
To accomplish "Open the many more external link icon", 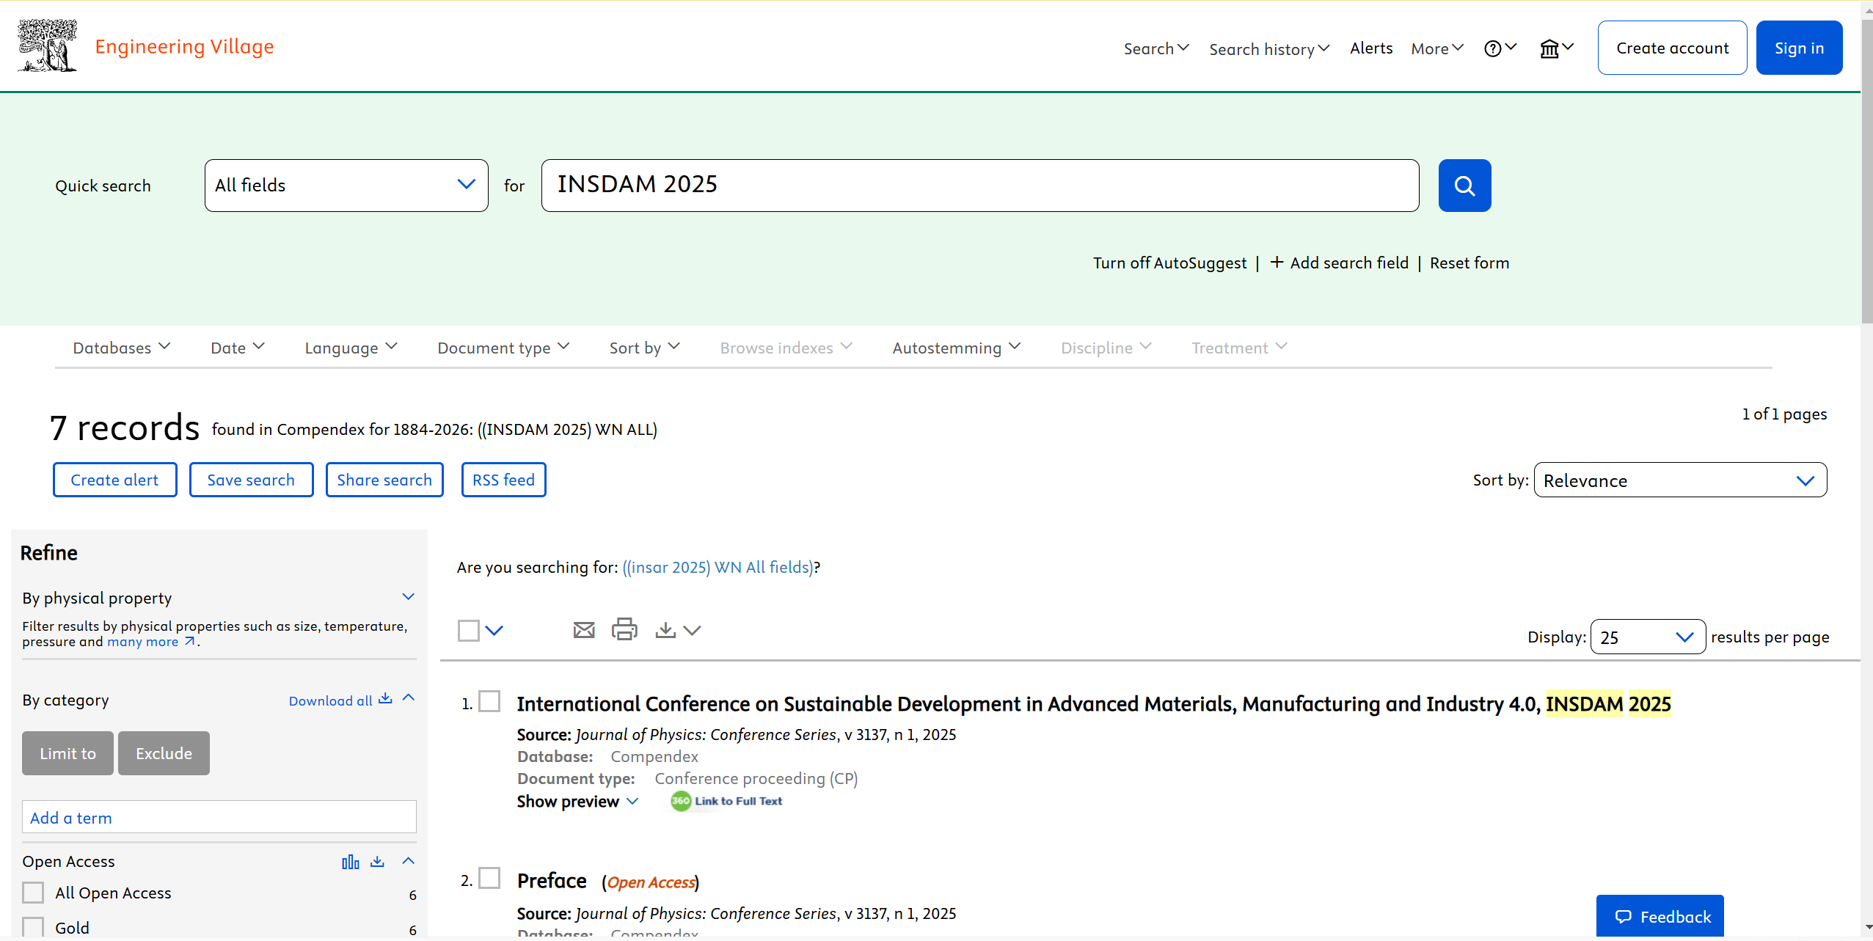I will [x=190, y=641].
